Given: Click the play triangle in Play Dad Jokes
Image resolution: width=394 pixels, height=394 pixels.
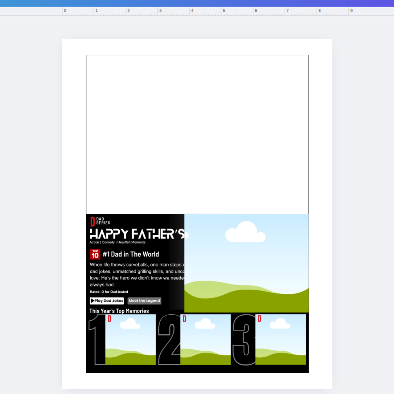Looking at the screenshot, I should point(93,301).
